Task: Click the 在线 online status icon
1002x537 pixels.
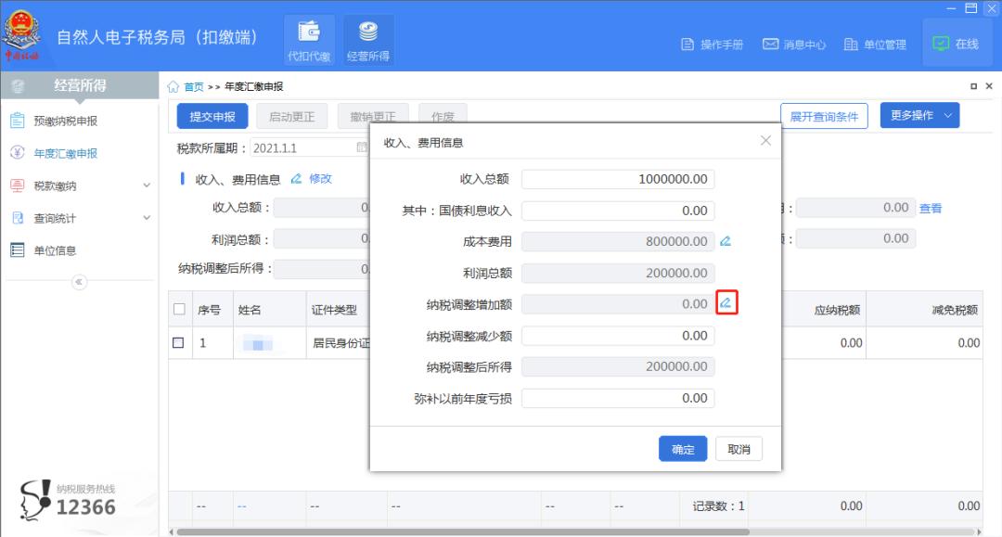Action: [957, 43]
